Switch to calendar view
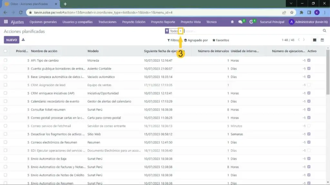 [x=322, y=40]
